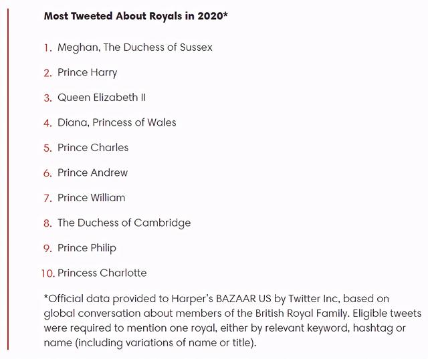Click the Prince Harry list item
The image size is (428, 359).
pyautogui.click(x=88, y=73)
